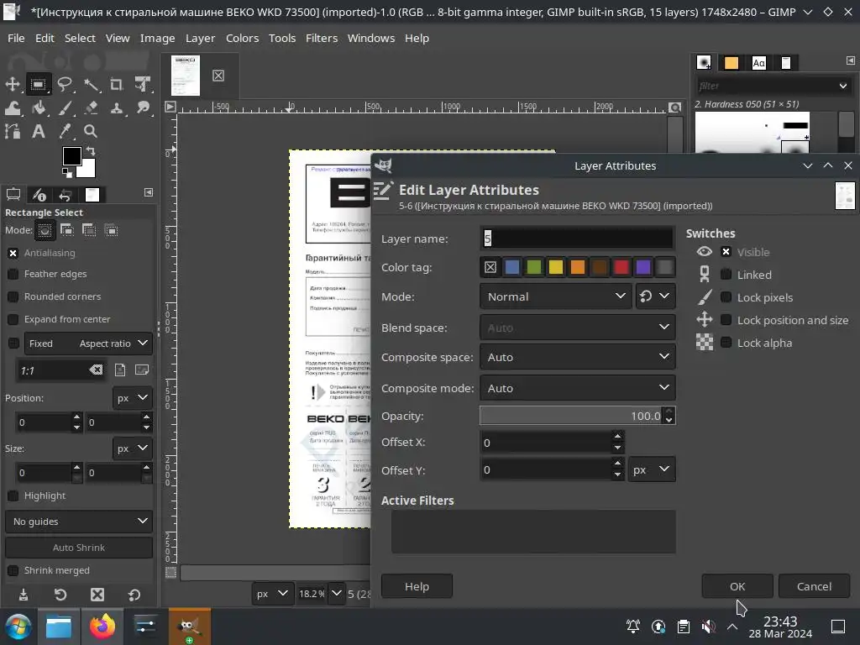This screenshot has height=645, width=860.
Task: Open the Colors menu
Action: point(242,38)
